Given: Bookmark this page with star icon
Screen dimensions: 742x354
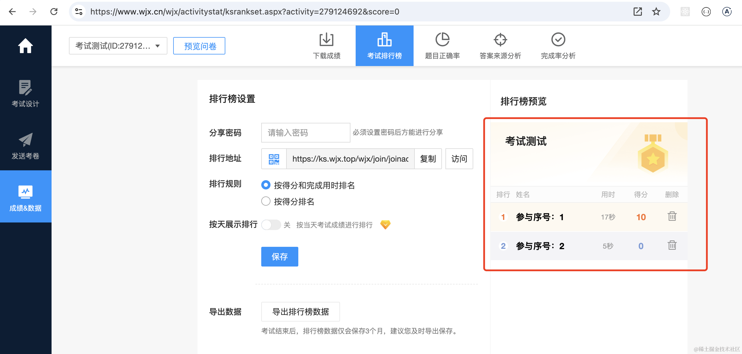Looking at the screenshot, I should (x=656, y=12).
